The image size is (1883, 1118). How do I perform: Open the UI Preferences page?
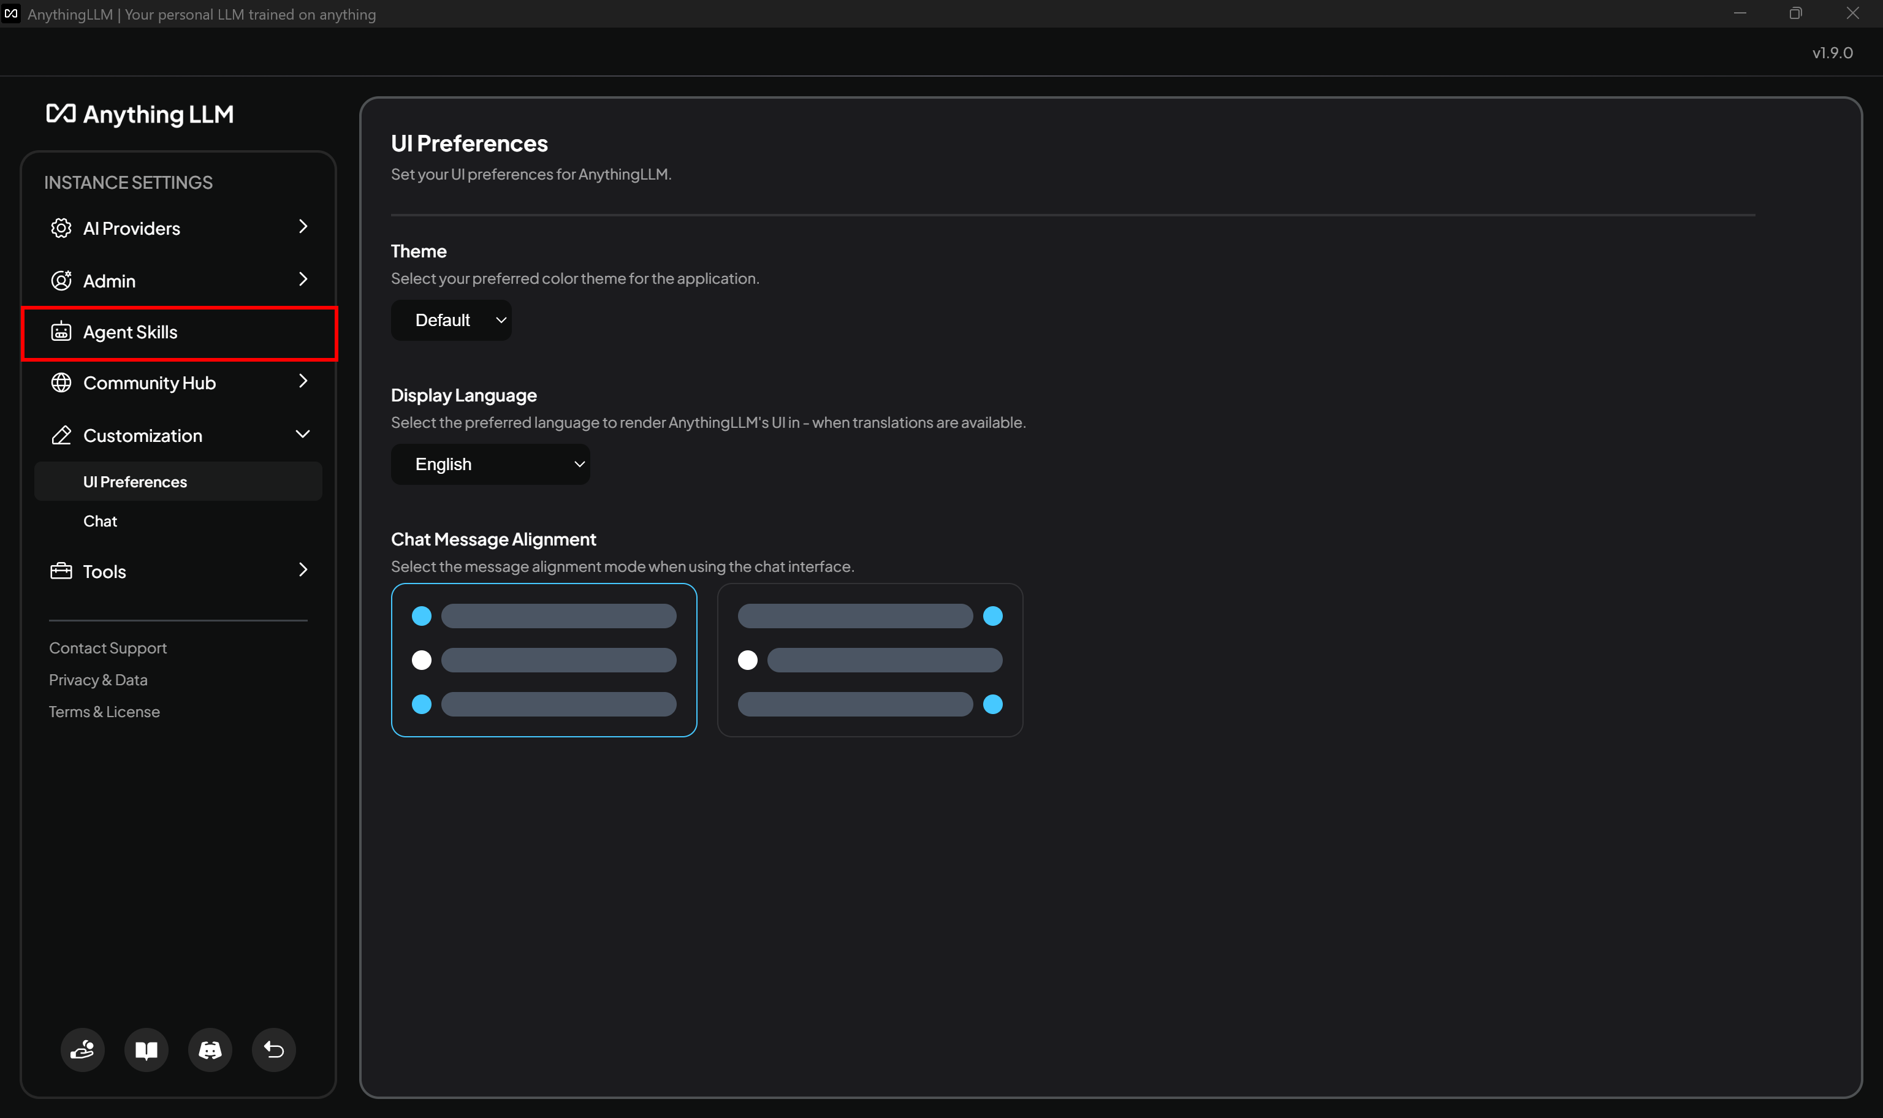tap(135, 481)
